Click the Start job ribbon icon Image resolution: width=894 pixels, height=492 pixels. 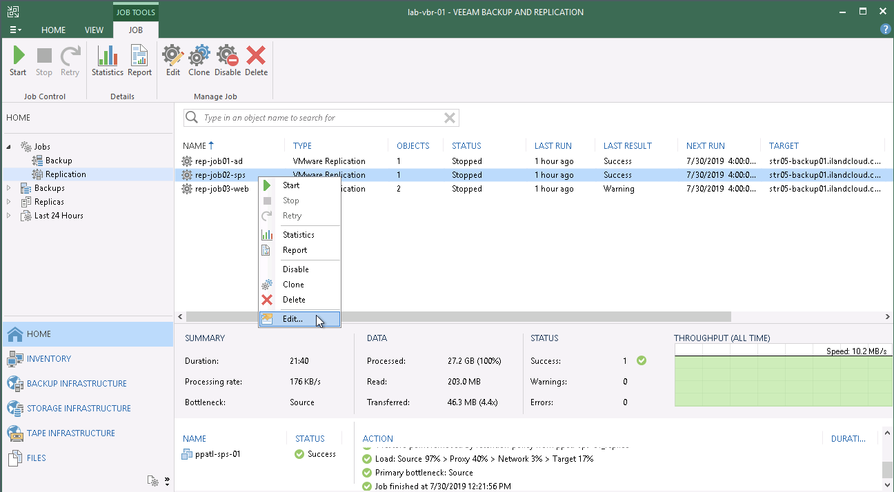pyautogui.click(x=18, y=61)
